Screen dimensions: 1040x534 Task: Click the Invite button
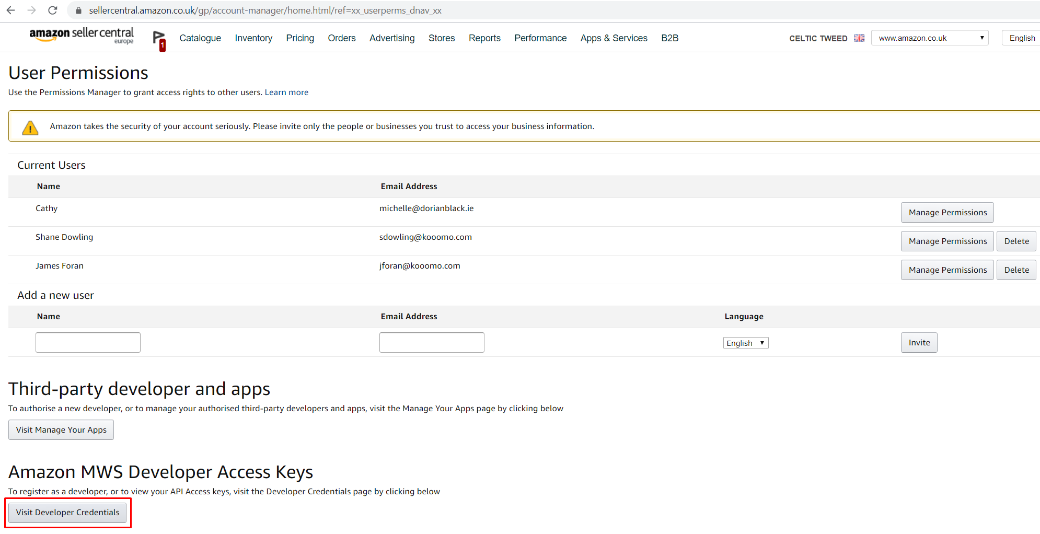[x=919, y=342]
